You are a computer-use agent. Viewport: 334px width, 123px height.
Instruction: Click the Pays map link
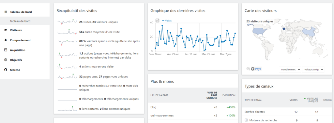pyautogui.click(x=258, y=69)
